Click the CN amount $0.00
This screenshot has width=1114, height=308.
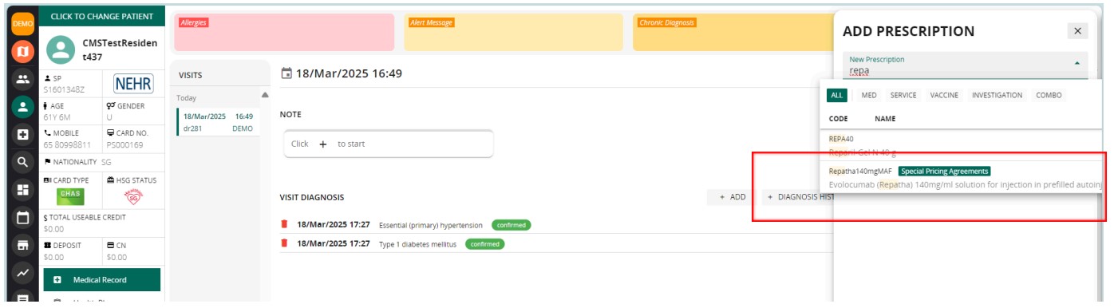(117, 257)
